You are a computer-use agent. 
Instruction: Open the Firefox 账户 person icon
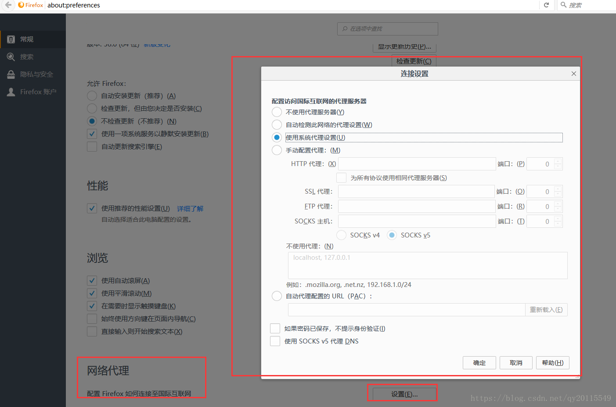[11, 92]
